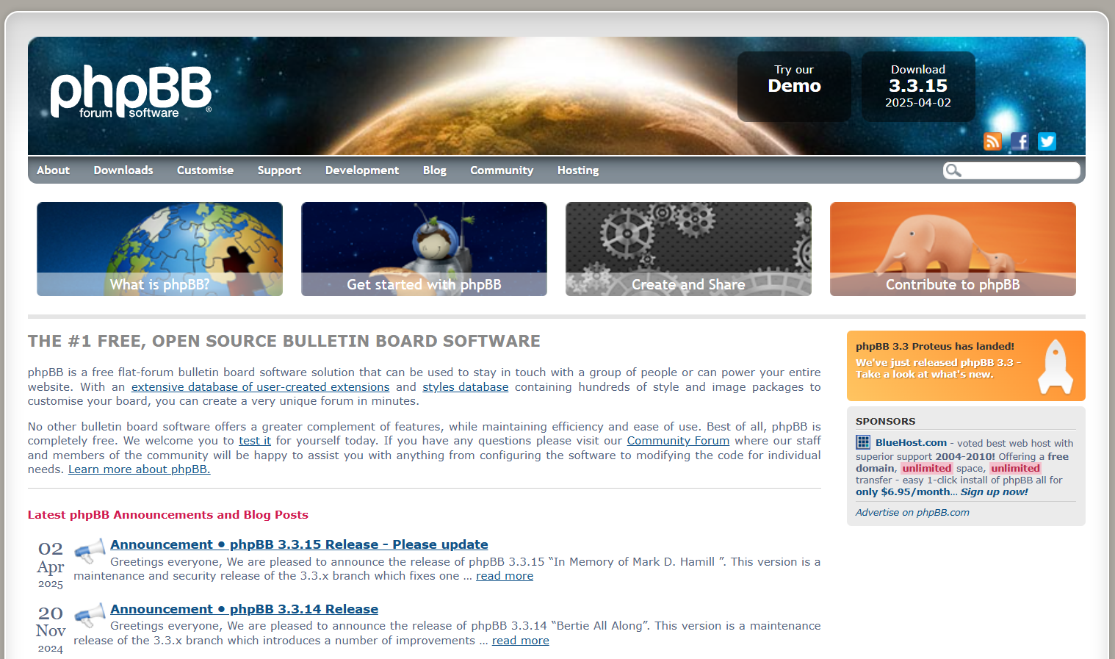
Task: Click the #1 Free, Open Source heading
Action: 284,341
